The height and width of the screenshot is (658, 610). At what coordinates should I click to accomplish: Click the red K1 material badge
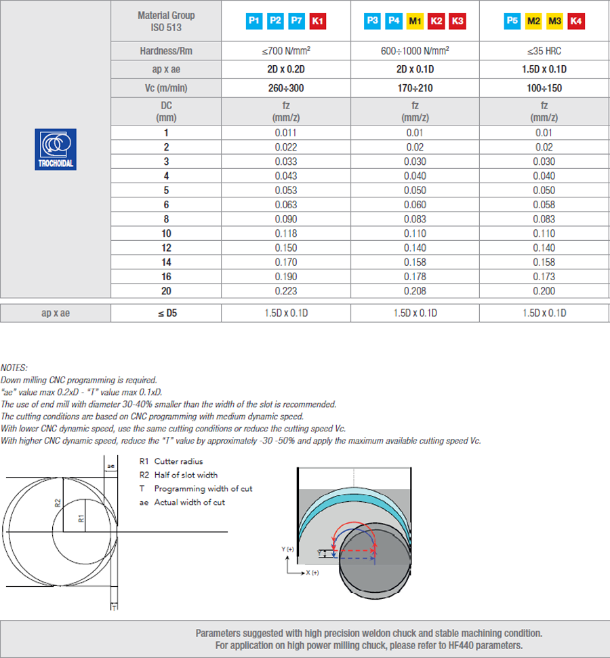[x=317, y=22]
